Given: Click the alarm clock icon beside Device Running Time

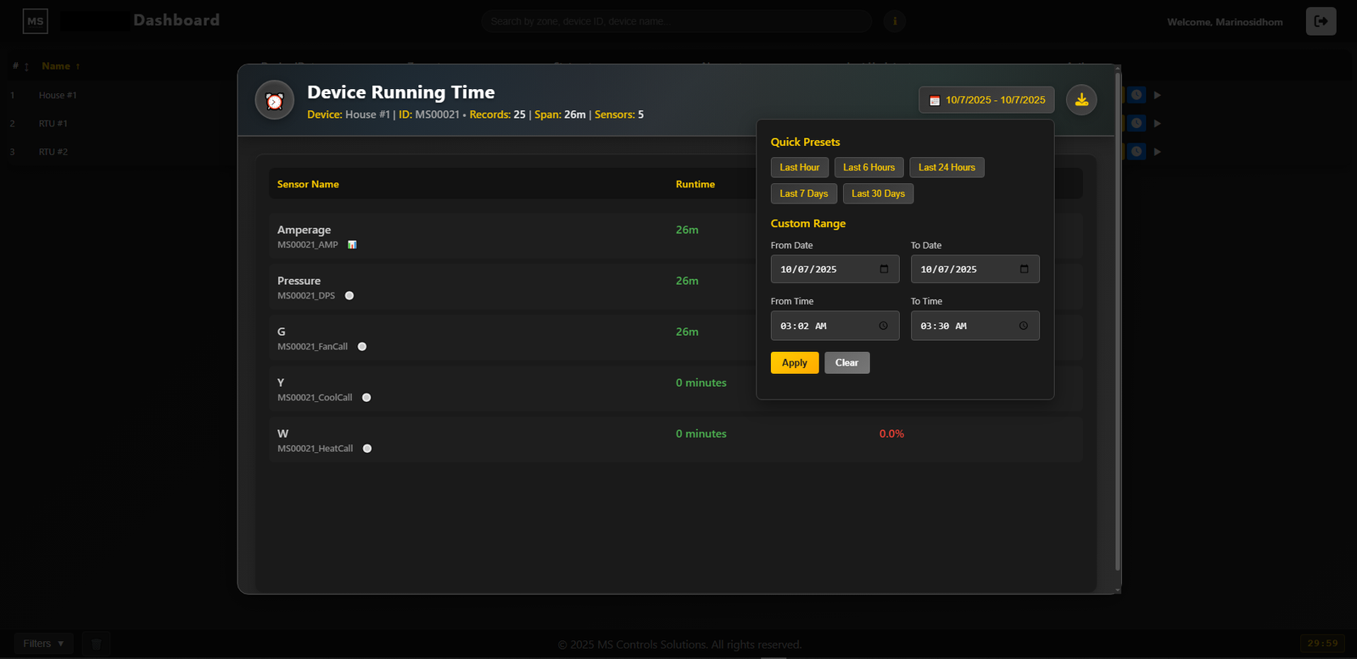Looking at the screenshot, I should point(275,100).
